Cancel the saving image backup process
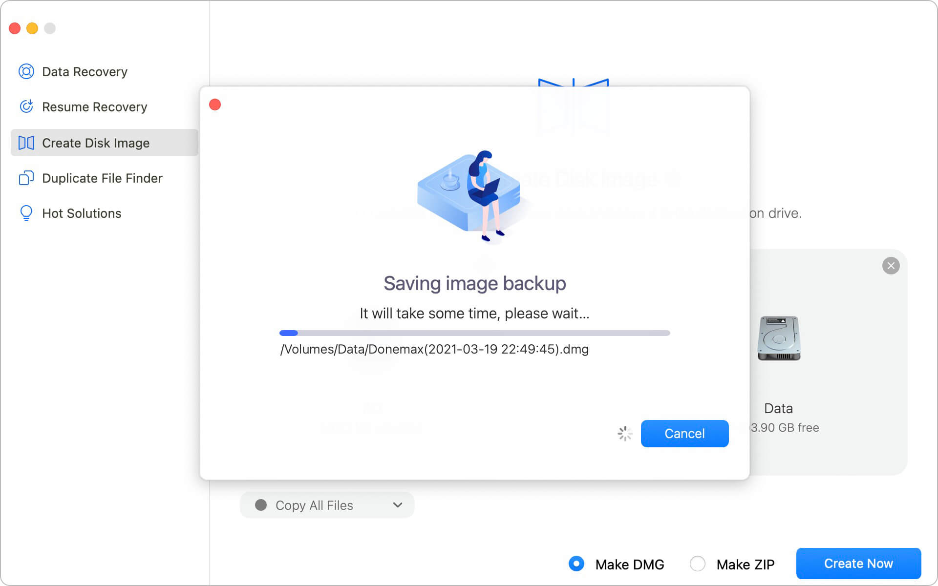938x586 pixels. tap(684, 434)
